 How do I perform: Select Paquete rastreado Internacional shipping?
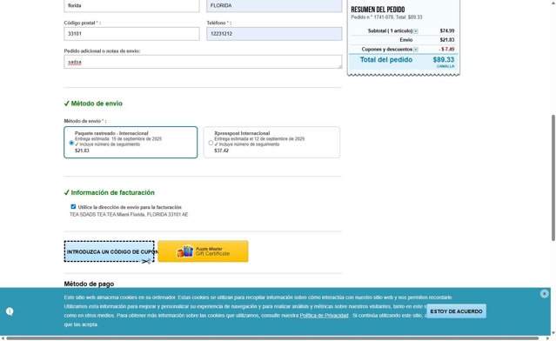pos(71,143)
